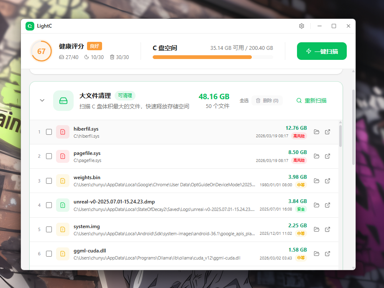Viewport: 384px width, 288px height.
Task: Check the ggml-cuda.dll checkbox
Action: pos(49,254)
